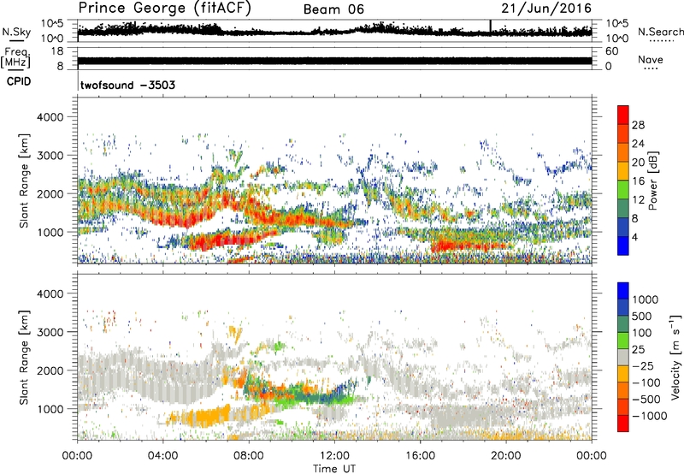Click the date "21/Jun/2016"
This screenshot has height=474, width=684.
(546, 9)
